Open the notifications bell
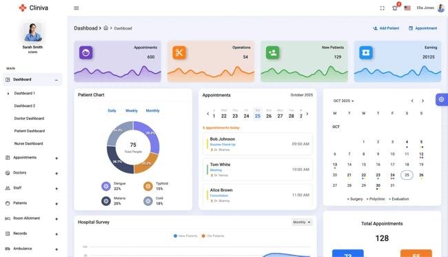448x257 pixels. (395, 8)
